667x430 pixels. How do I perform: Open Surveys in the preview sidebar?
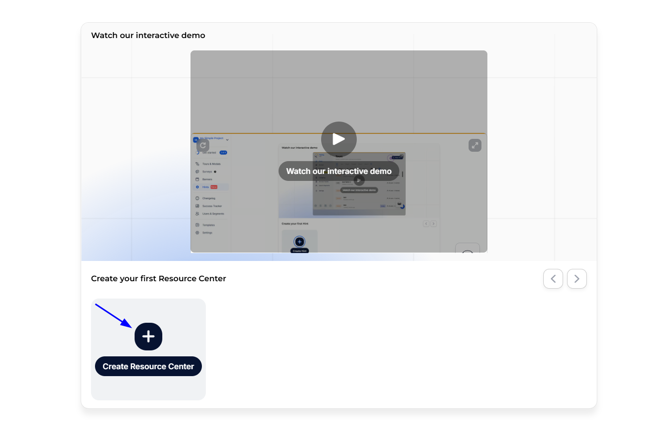207,172
